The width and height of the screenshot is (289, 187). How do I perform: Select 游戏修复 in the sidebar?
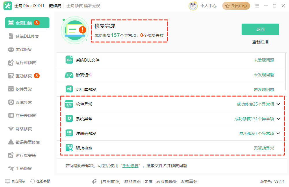[27, 49]
